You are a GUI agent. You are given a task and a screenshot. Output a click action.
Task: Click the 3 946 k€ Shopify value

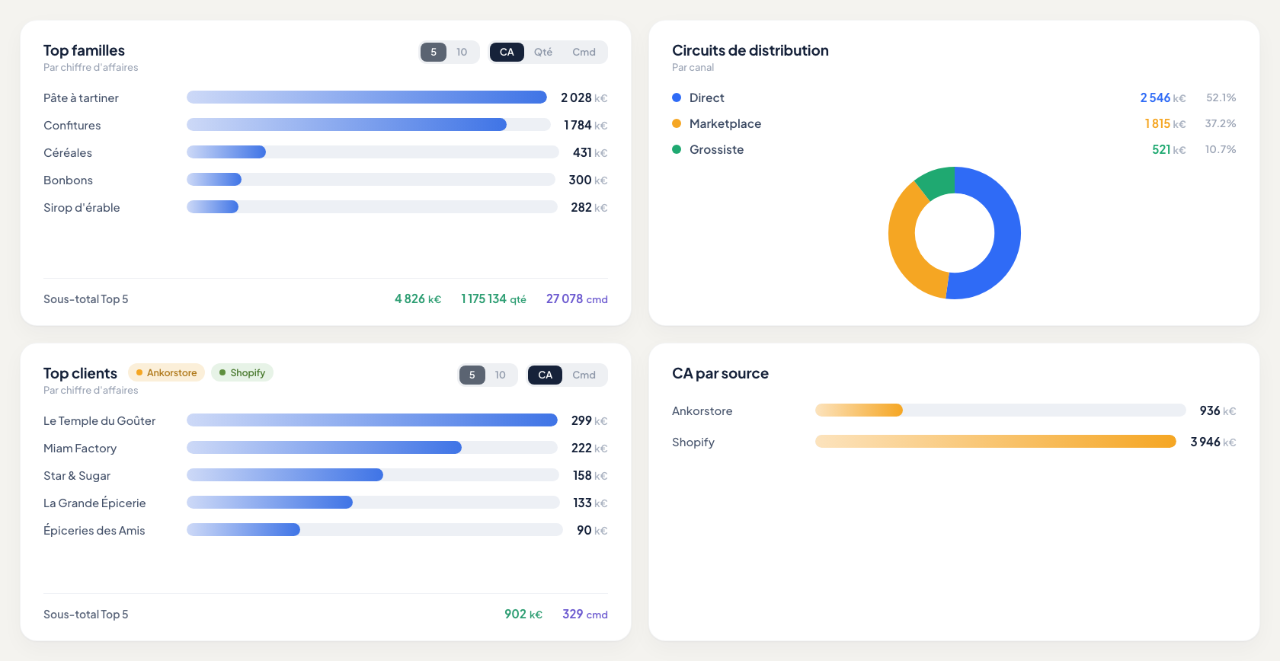[x=1213, y=442]
